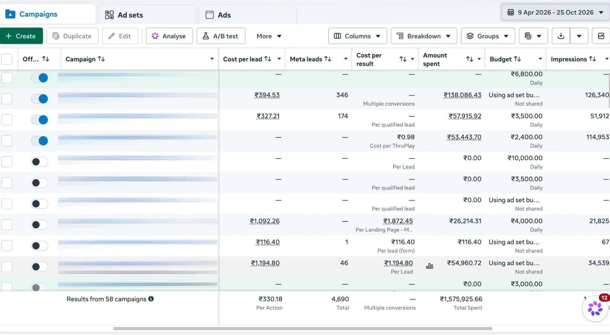Image resolution: width=610 pixels, height=335 pixels.
Task: Click the total Meta leads 4,690
Action: point(340,299)
